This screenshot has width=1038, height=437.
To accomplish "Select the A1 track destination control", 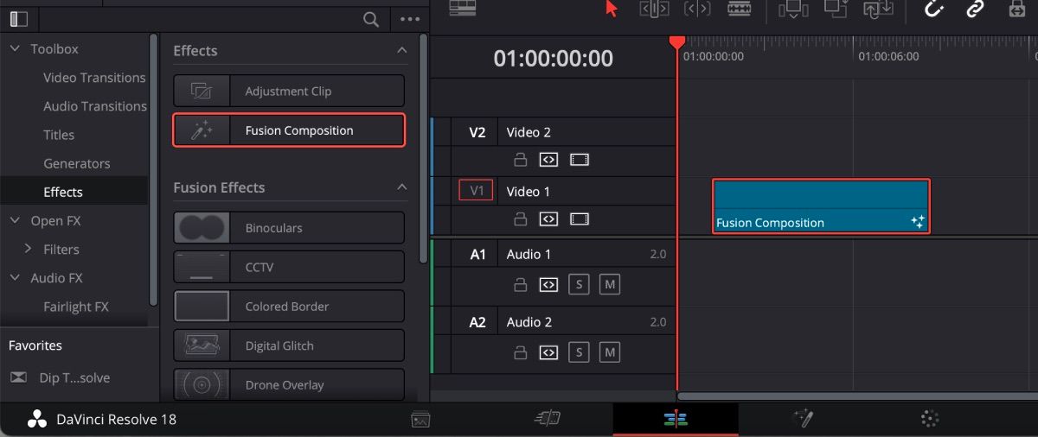I will click(477, 254).
